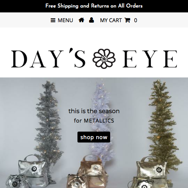
Task: Open the user account icon
Action: pos(91,20)
